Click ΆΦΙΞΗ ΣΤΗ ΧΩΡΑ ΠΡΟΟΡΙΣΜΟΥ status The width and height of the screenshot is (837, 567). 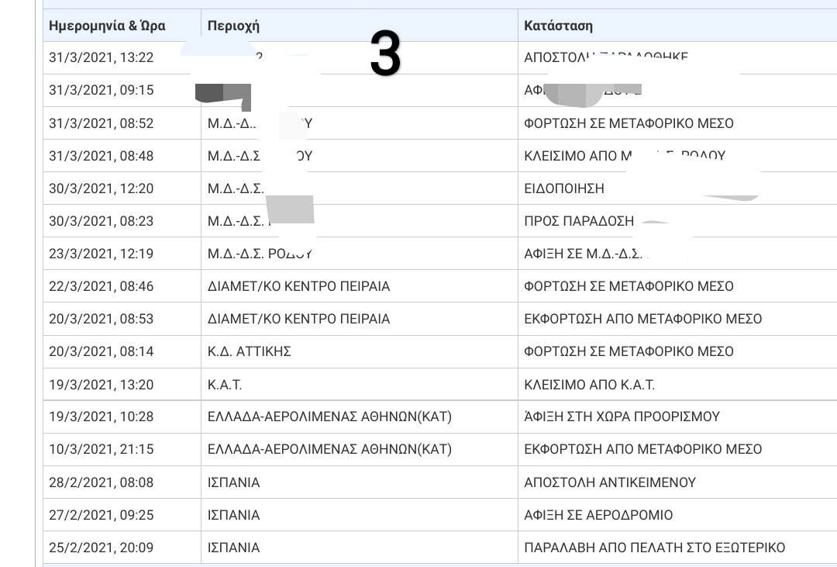click(622, 417)
